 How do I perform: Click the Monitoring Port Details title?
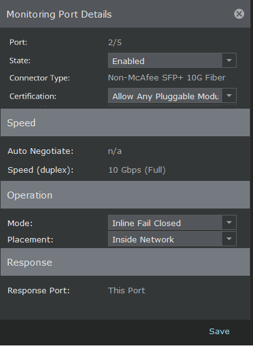[x=59, y=14]
